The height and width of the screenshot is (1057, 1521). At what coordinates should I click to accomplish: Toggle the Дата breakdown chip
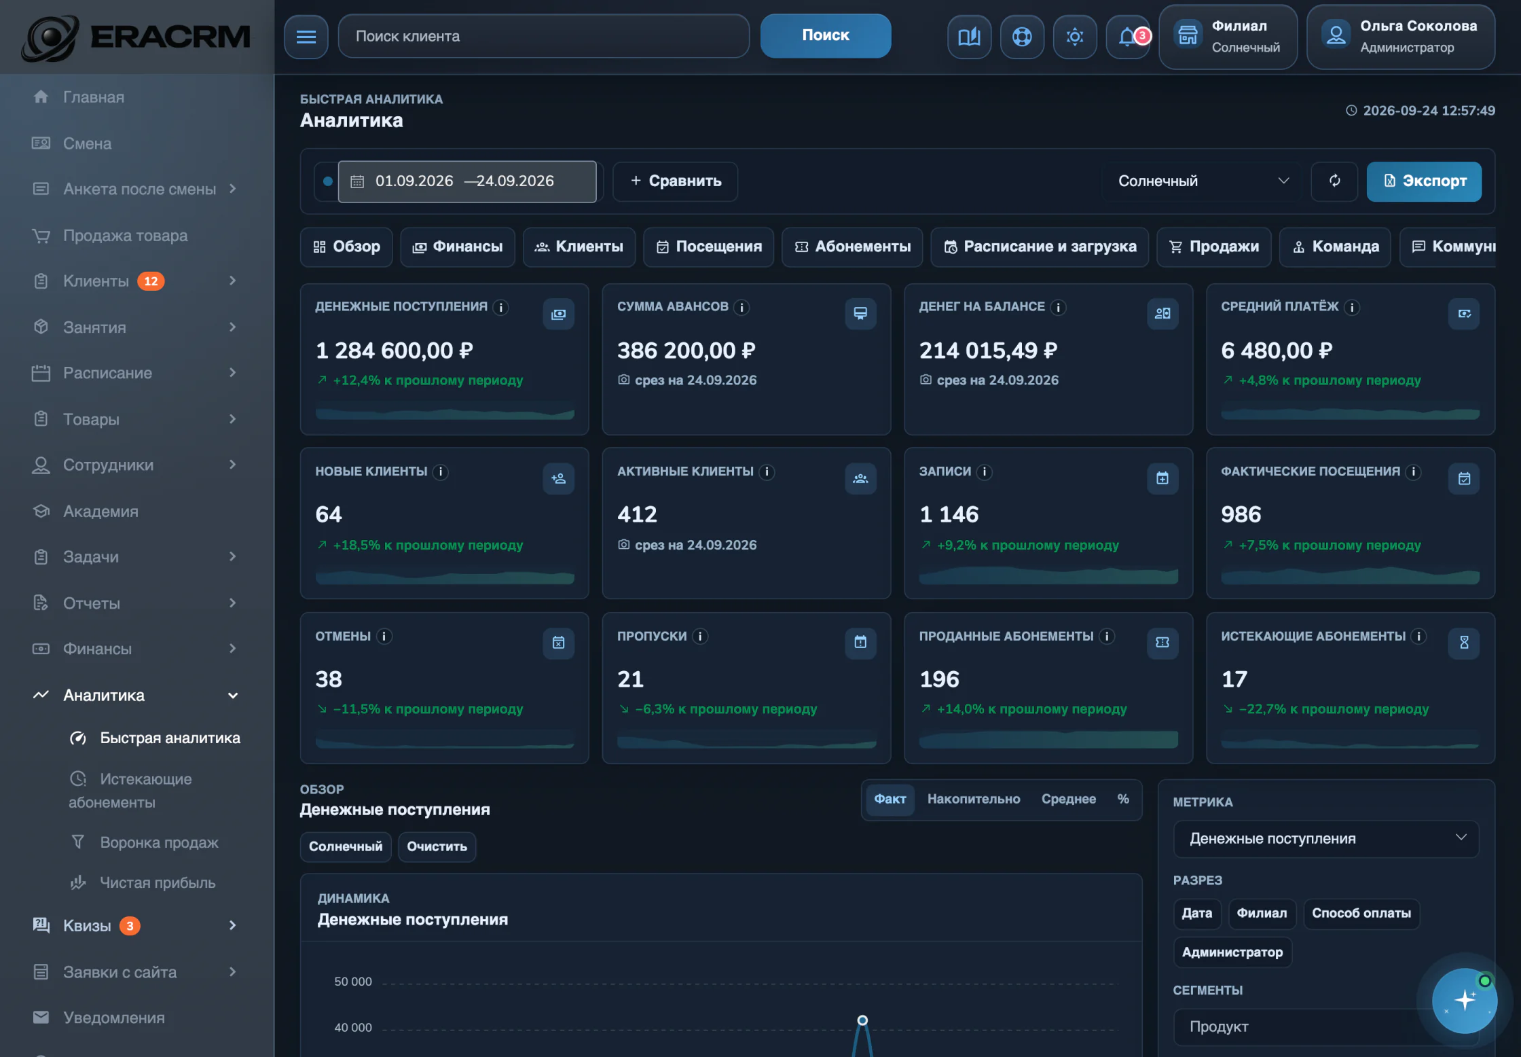(x=1196, y=914)
